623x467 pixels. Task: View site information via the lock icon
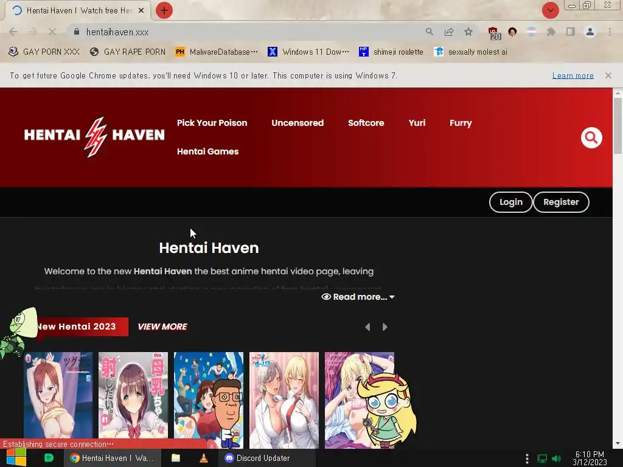click(77, 32)
